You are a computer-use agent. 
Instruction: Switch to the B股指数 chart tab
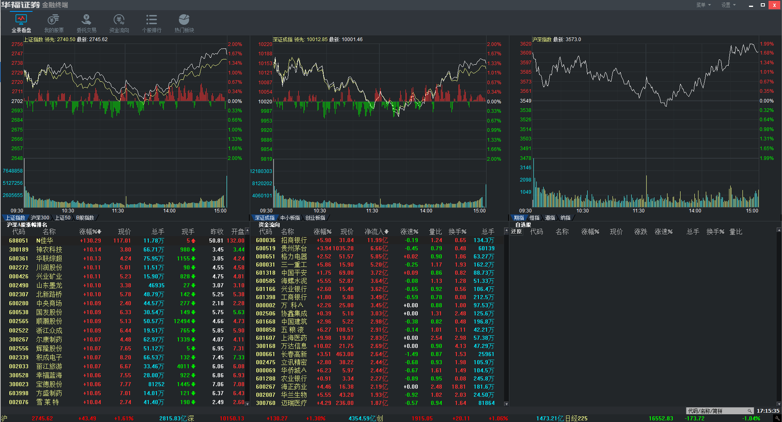pyautogui.click(x=85, y=218)
